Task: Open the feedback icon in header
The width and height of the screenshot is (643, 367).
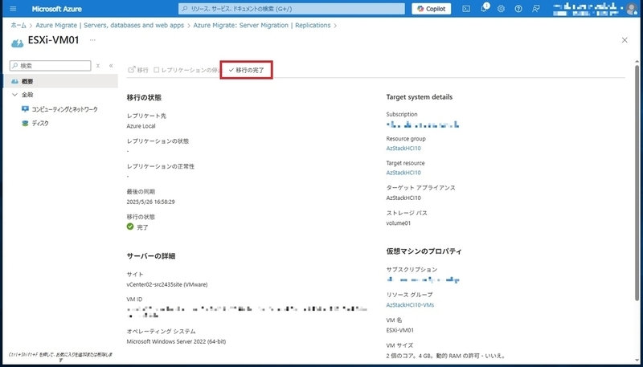Action: (535, 9)
